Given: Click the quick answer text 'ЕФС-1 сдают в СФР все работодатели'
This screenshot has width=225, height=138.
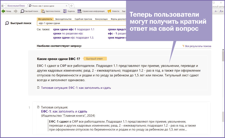Looking at the screenshot, I should coord(66,66).
